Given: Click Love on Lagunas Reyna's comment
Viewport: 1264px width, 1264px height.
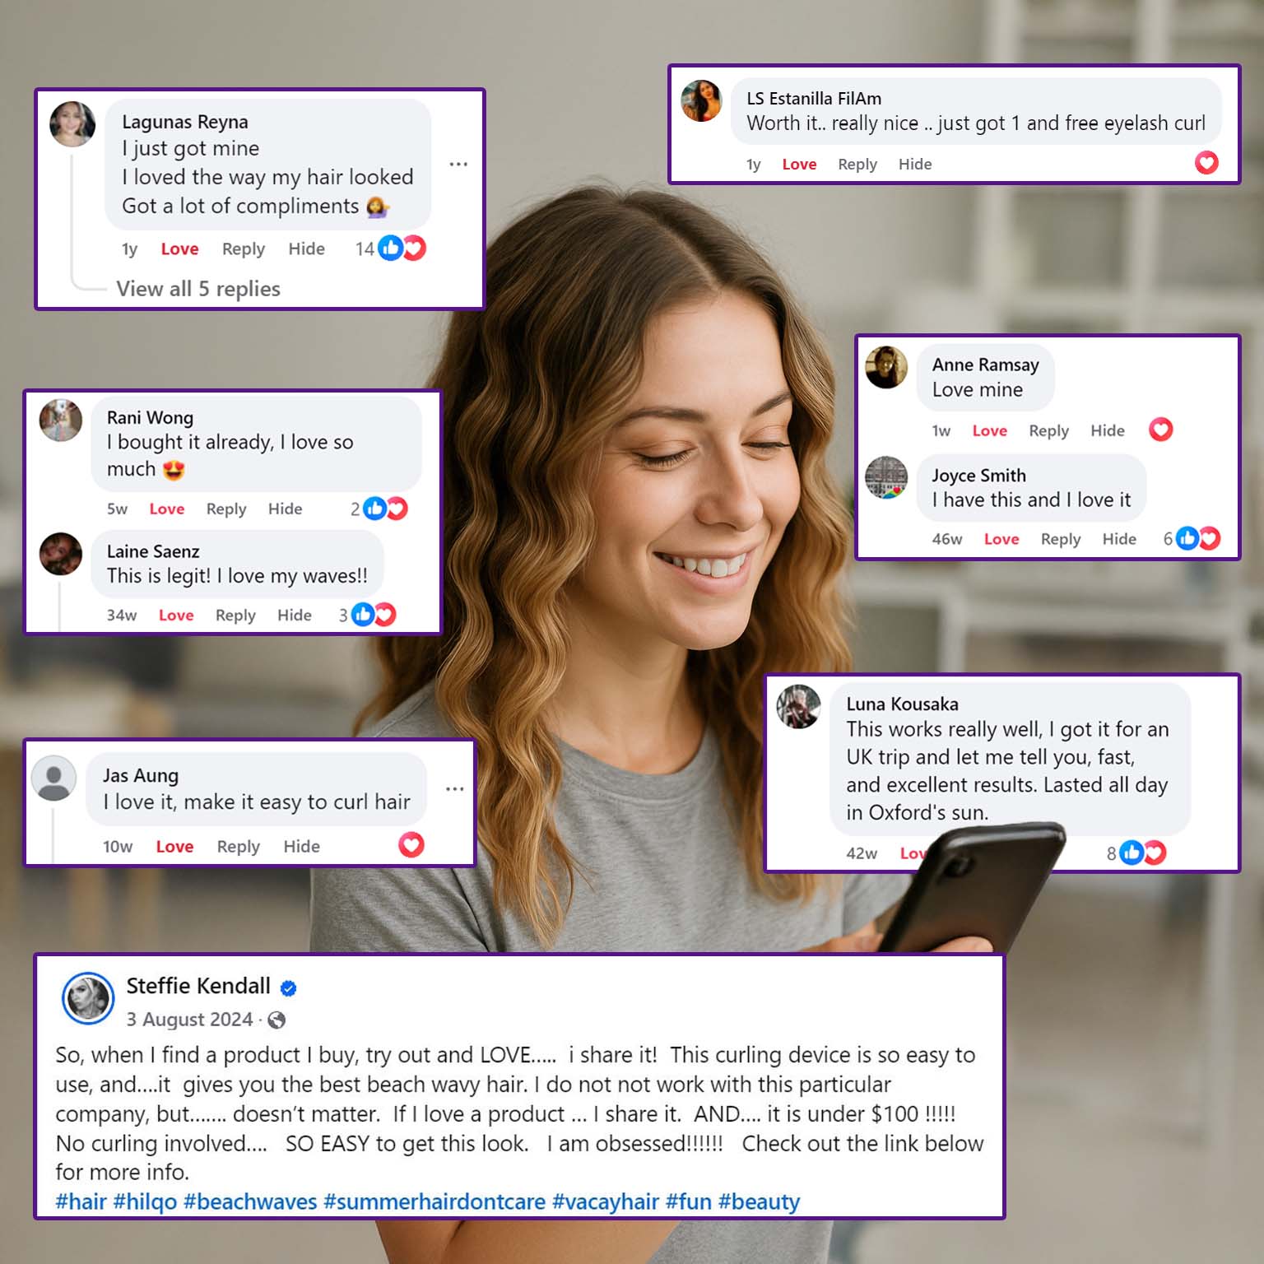Looking at the screenshot, I should pos(179,249).
